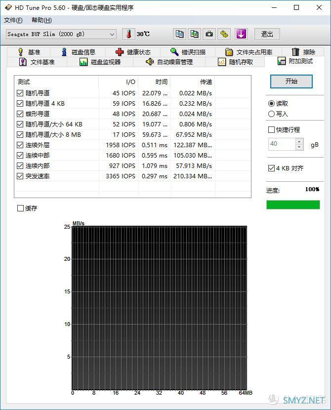This screenshot has width=331, height=410.
Task: Click the 0.806 MB/s transfer value
Action: pyautogui.click(x=196, y=124)
